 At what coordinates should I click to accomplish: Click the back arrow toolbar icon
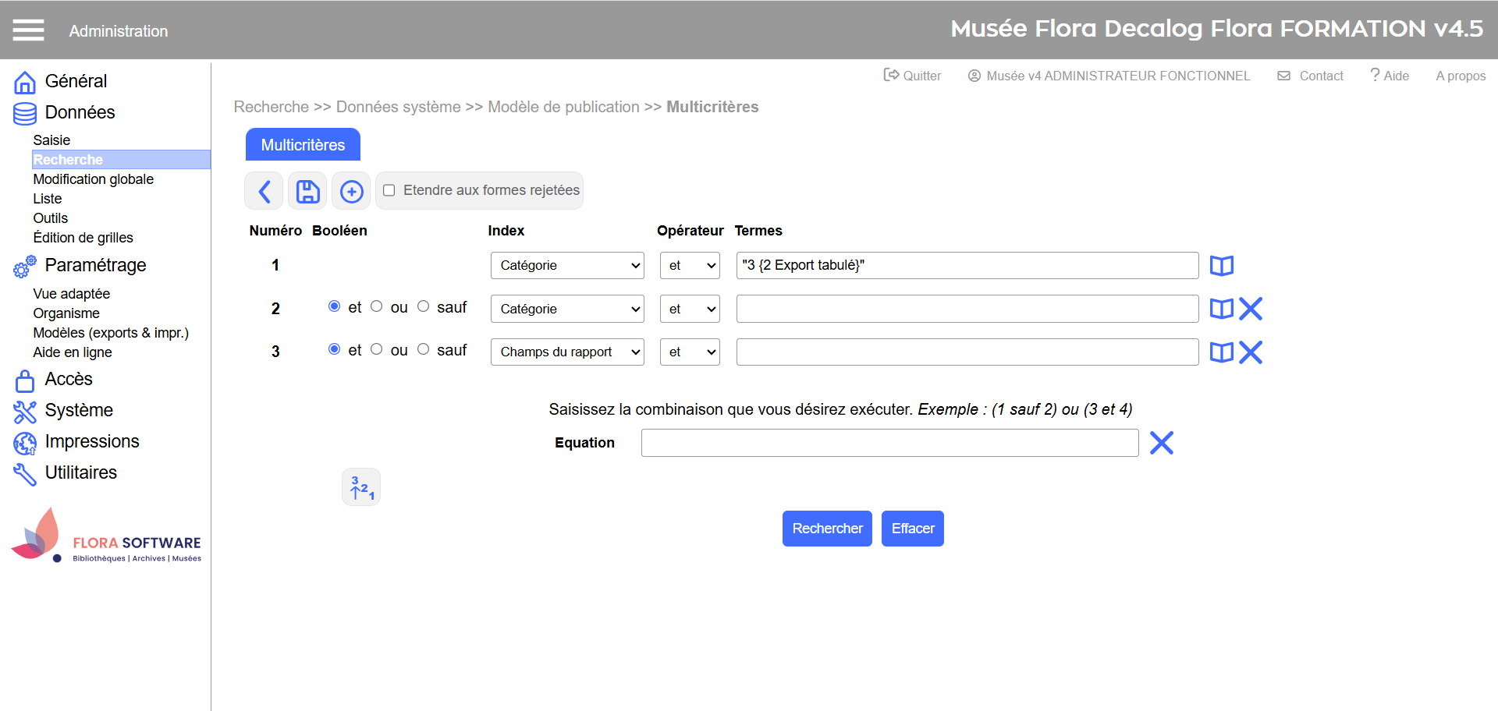coord(264,191)
